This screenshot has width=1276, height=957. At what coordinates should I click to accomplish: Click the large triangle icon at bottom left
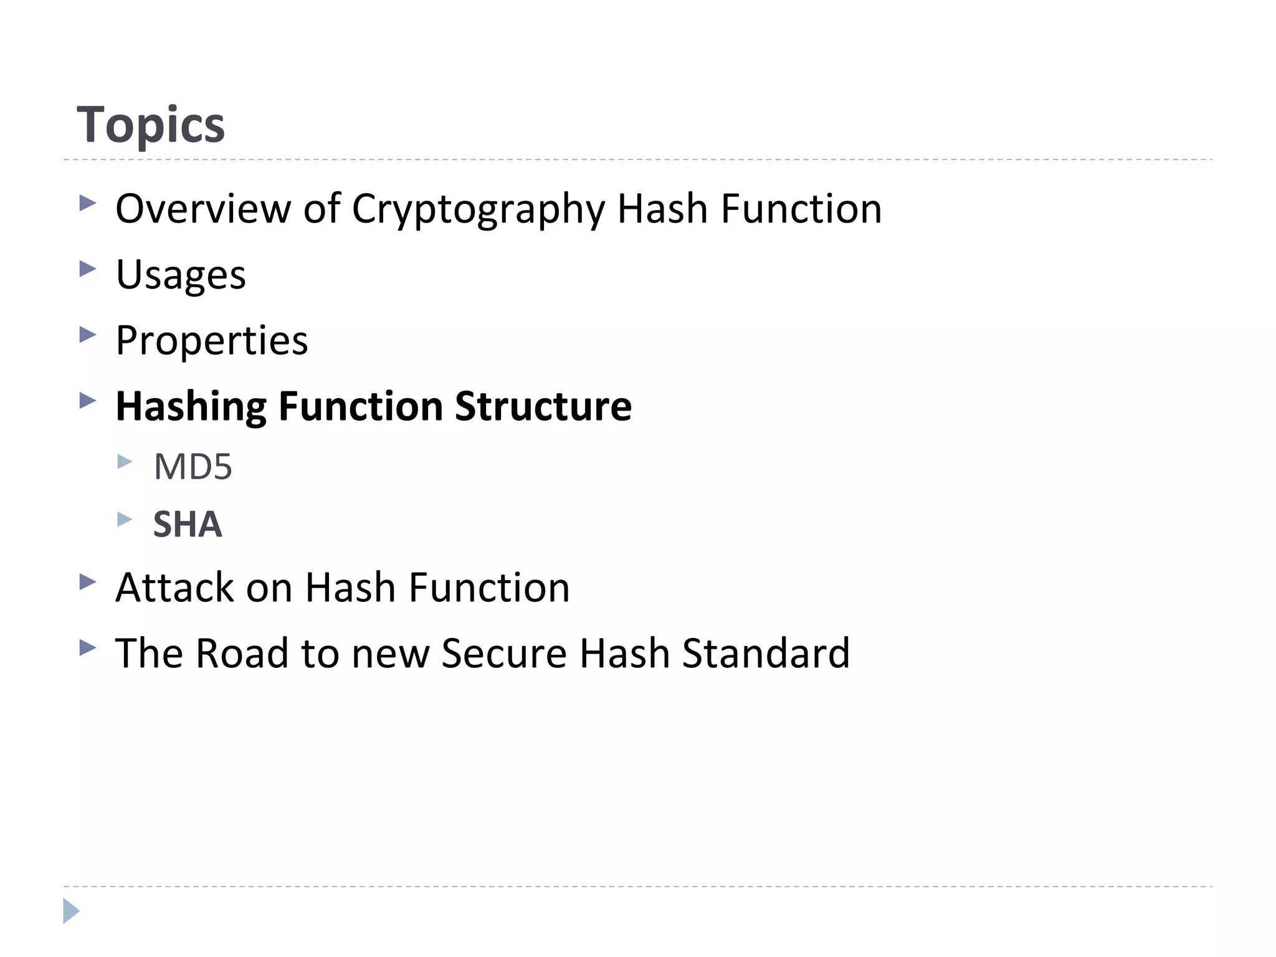click(71, 911)
